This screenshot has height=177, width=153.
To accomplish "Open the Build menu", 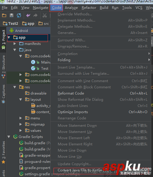I will click(104, 8).
